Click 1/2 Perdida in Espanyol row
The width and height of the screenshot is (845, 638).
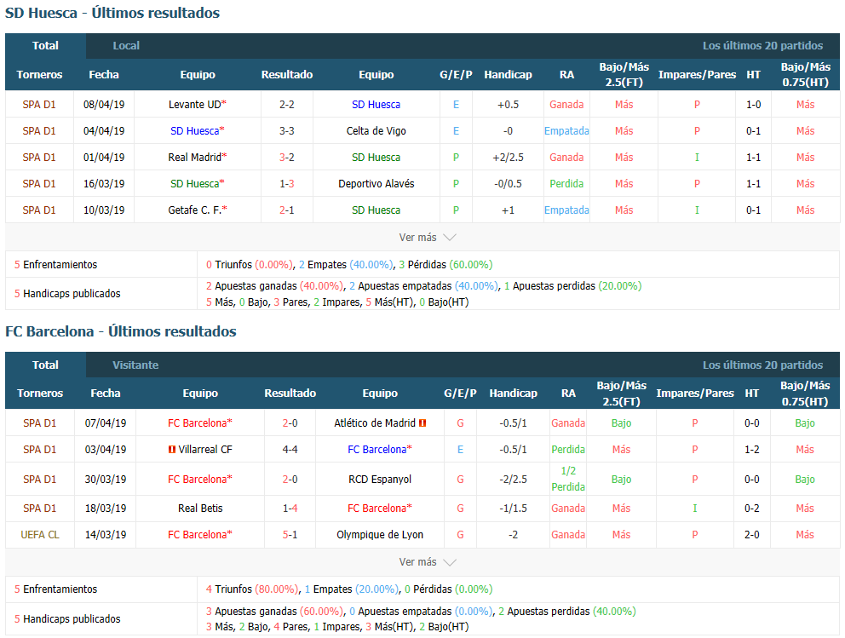tap(568, 479)
